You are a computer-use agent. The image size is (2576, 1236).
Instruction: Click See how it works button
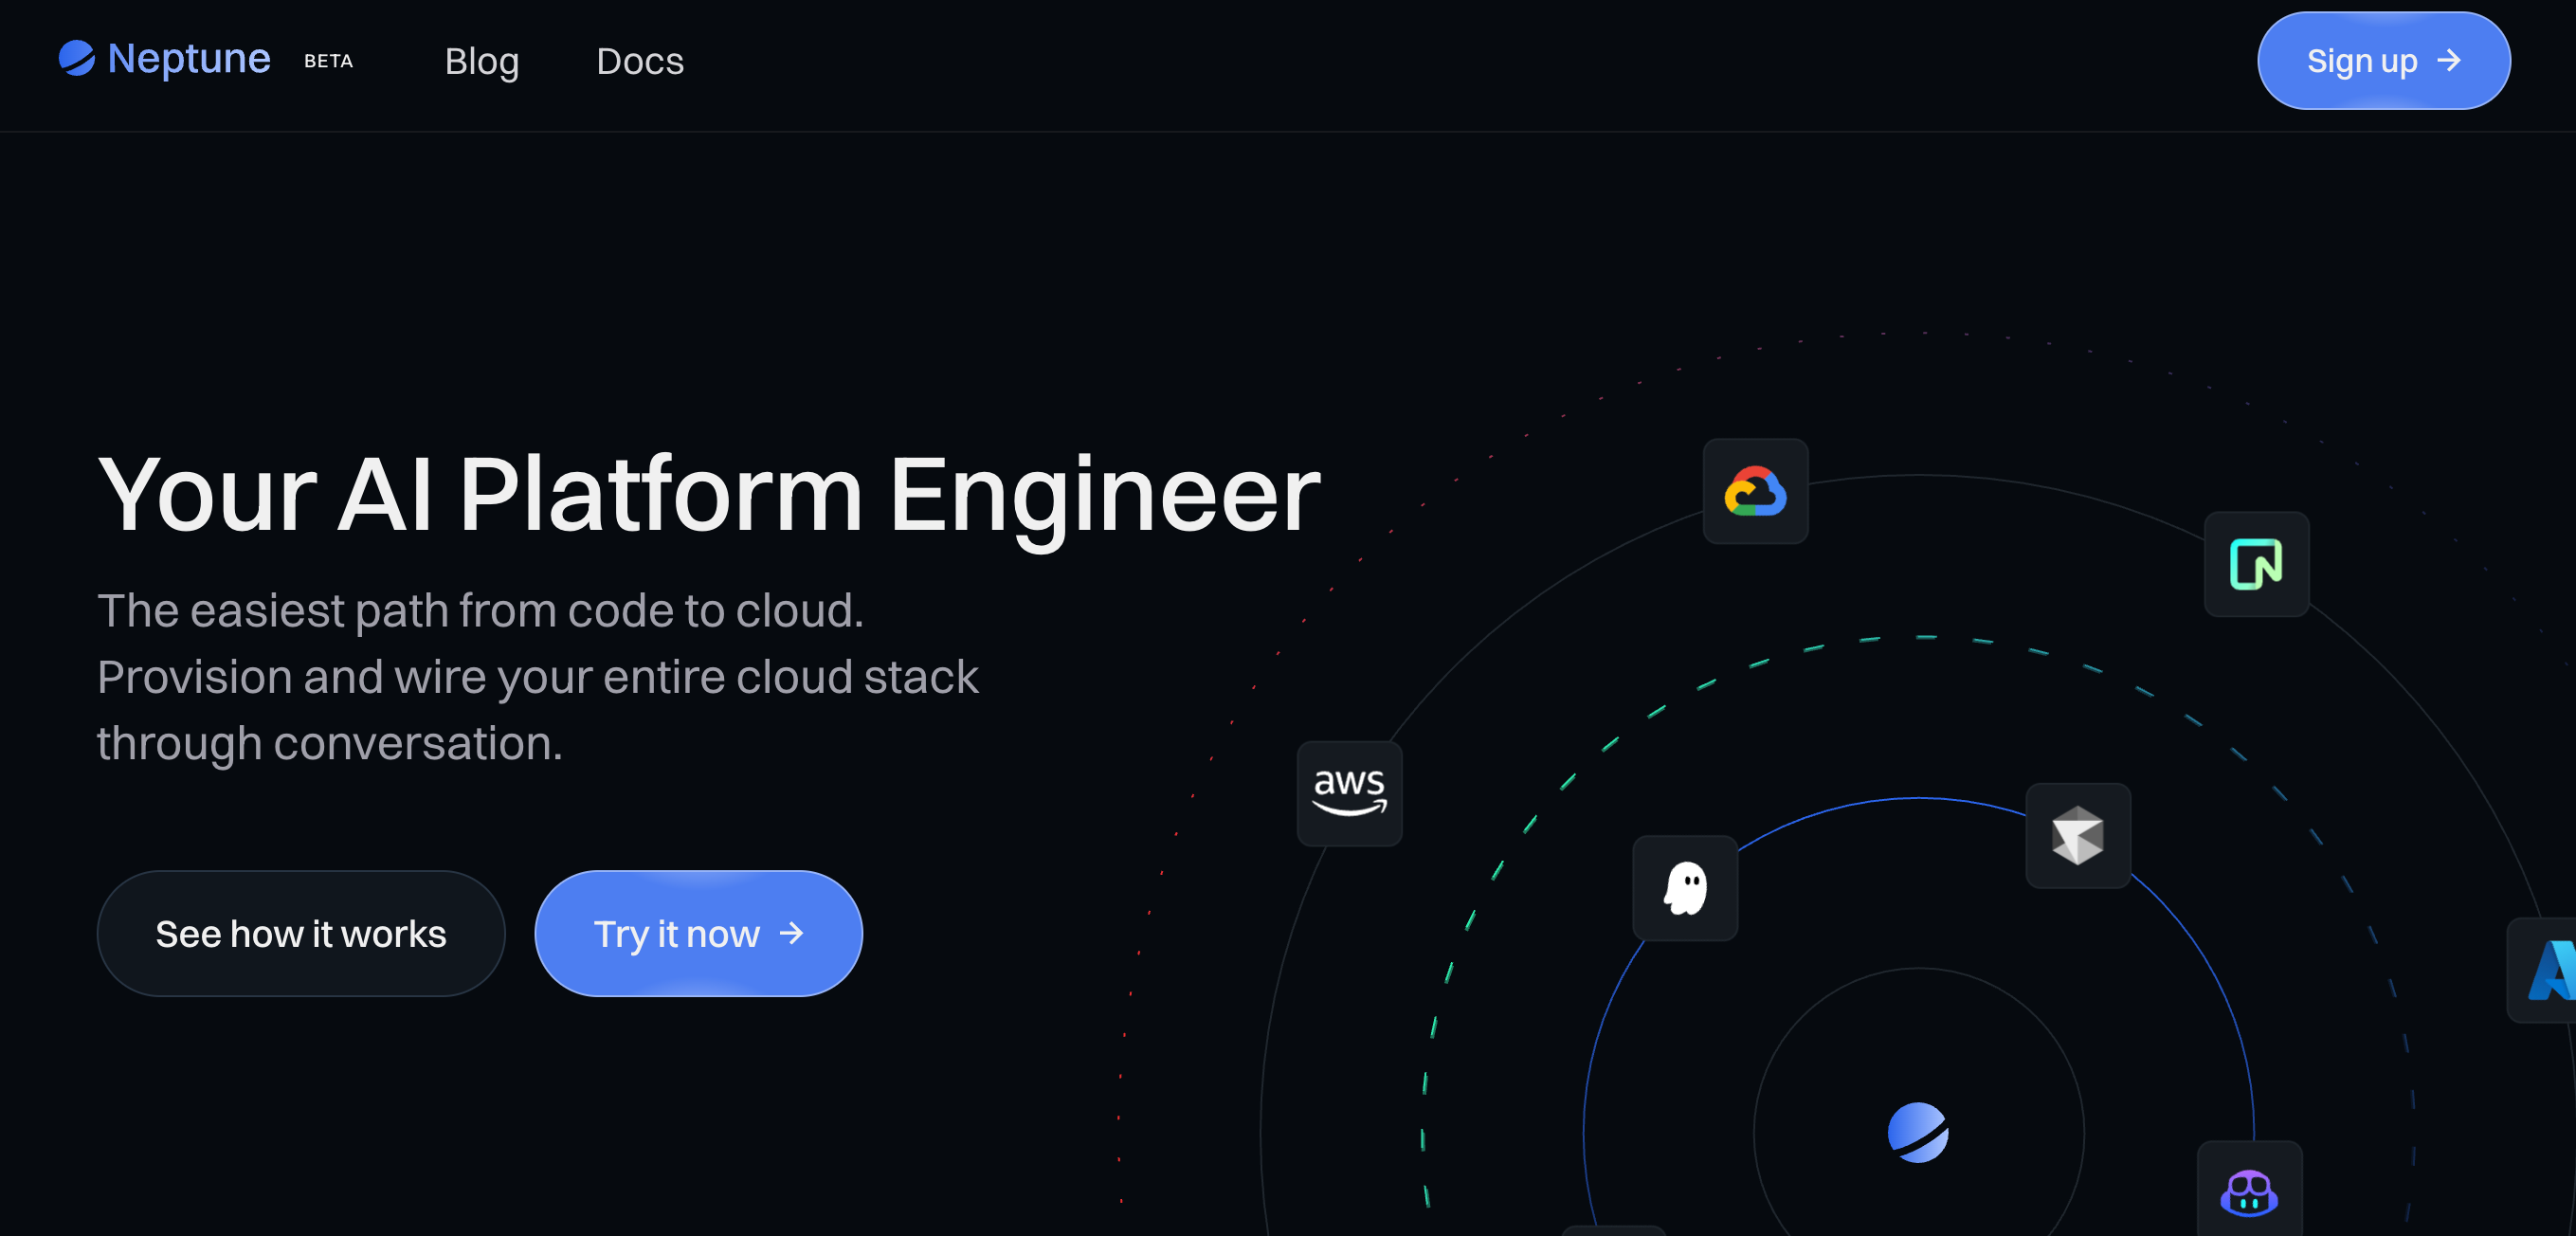coord(301,933)
